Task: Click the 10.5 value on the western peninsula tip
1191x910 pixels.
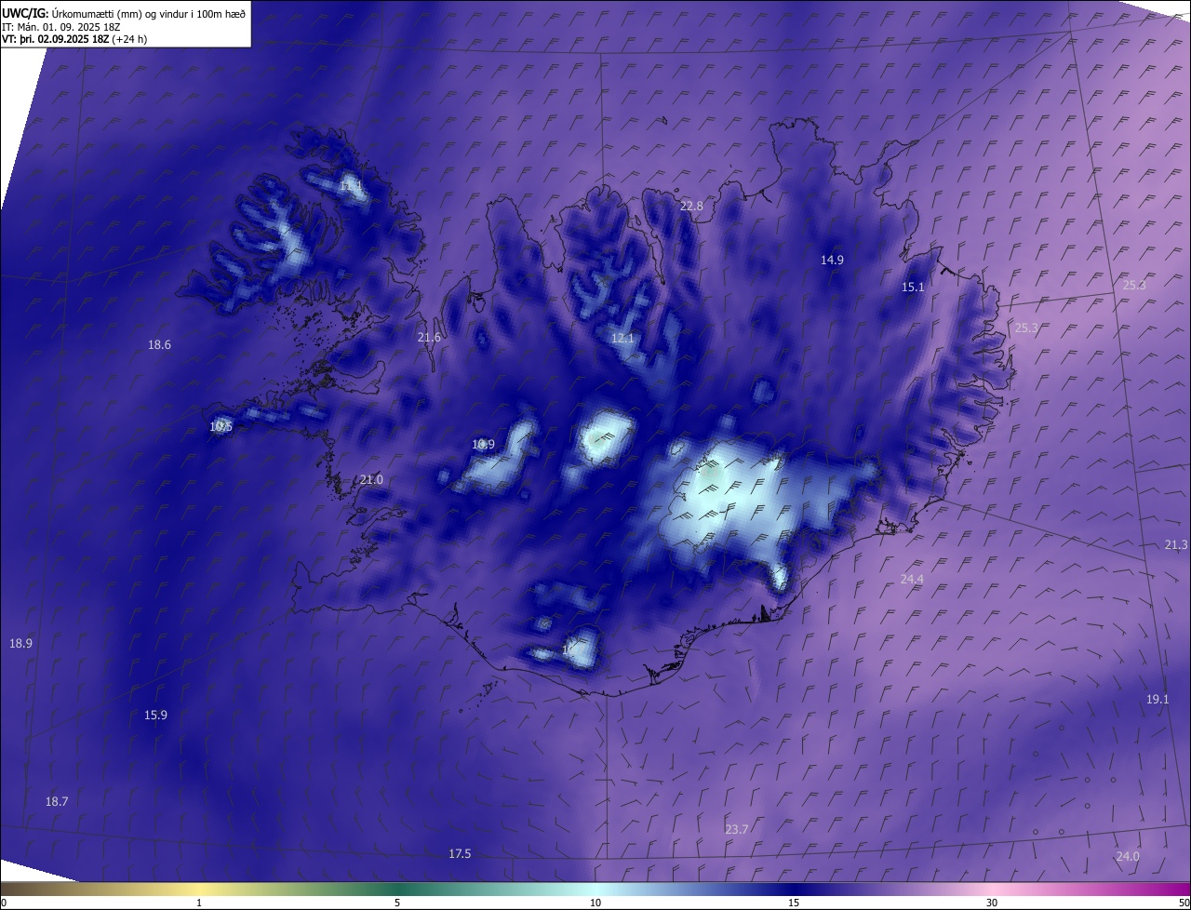Action: (221, 427)
